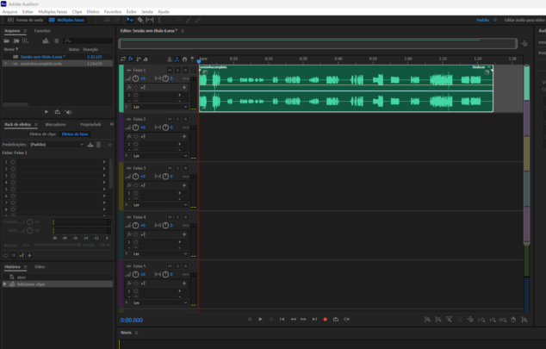The image size is (546, 349).
Task: Click the fx effects view icon
Action: [x=130, y=59]
